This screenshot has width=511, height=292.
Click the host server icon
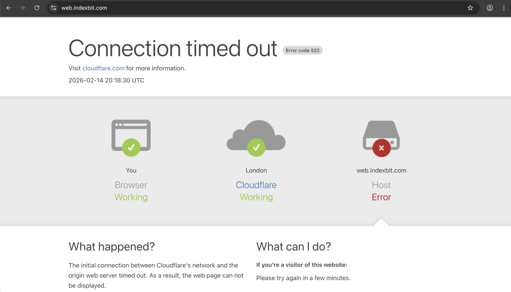click(381, 132)
